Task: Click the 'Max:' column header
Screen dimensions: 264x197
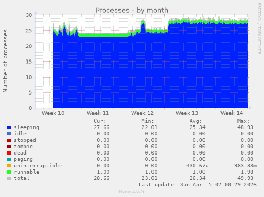Action: pyautogui.click(x=243, y=121)
